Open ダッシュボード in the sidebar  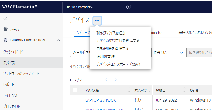[x=13, y=52]
